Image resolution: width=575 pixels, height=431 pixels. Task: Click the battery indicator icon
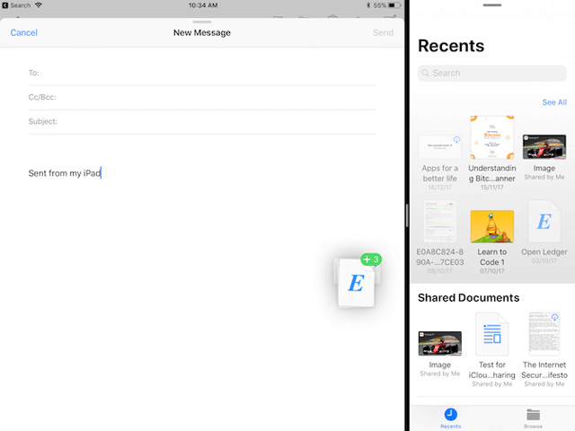[394, 5]
